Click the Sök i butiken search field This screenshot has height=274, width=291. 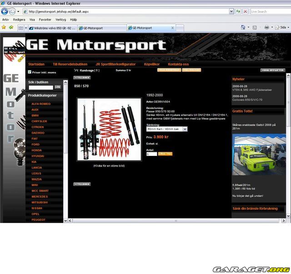(40, 87)
